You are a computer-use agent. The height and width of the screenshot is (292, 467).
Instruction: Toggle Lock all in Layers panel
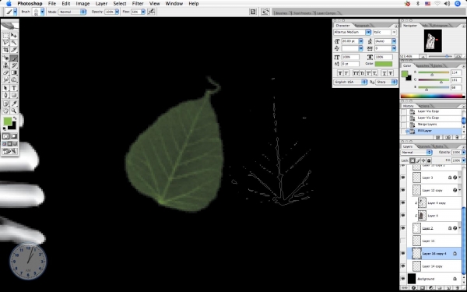tap(429, 160)
